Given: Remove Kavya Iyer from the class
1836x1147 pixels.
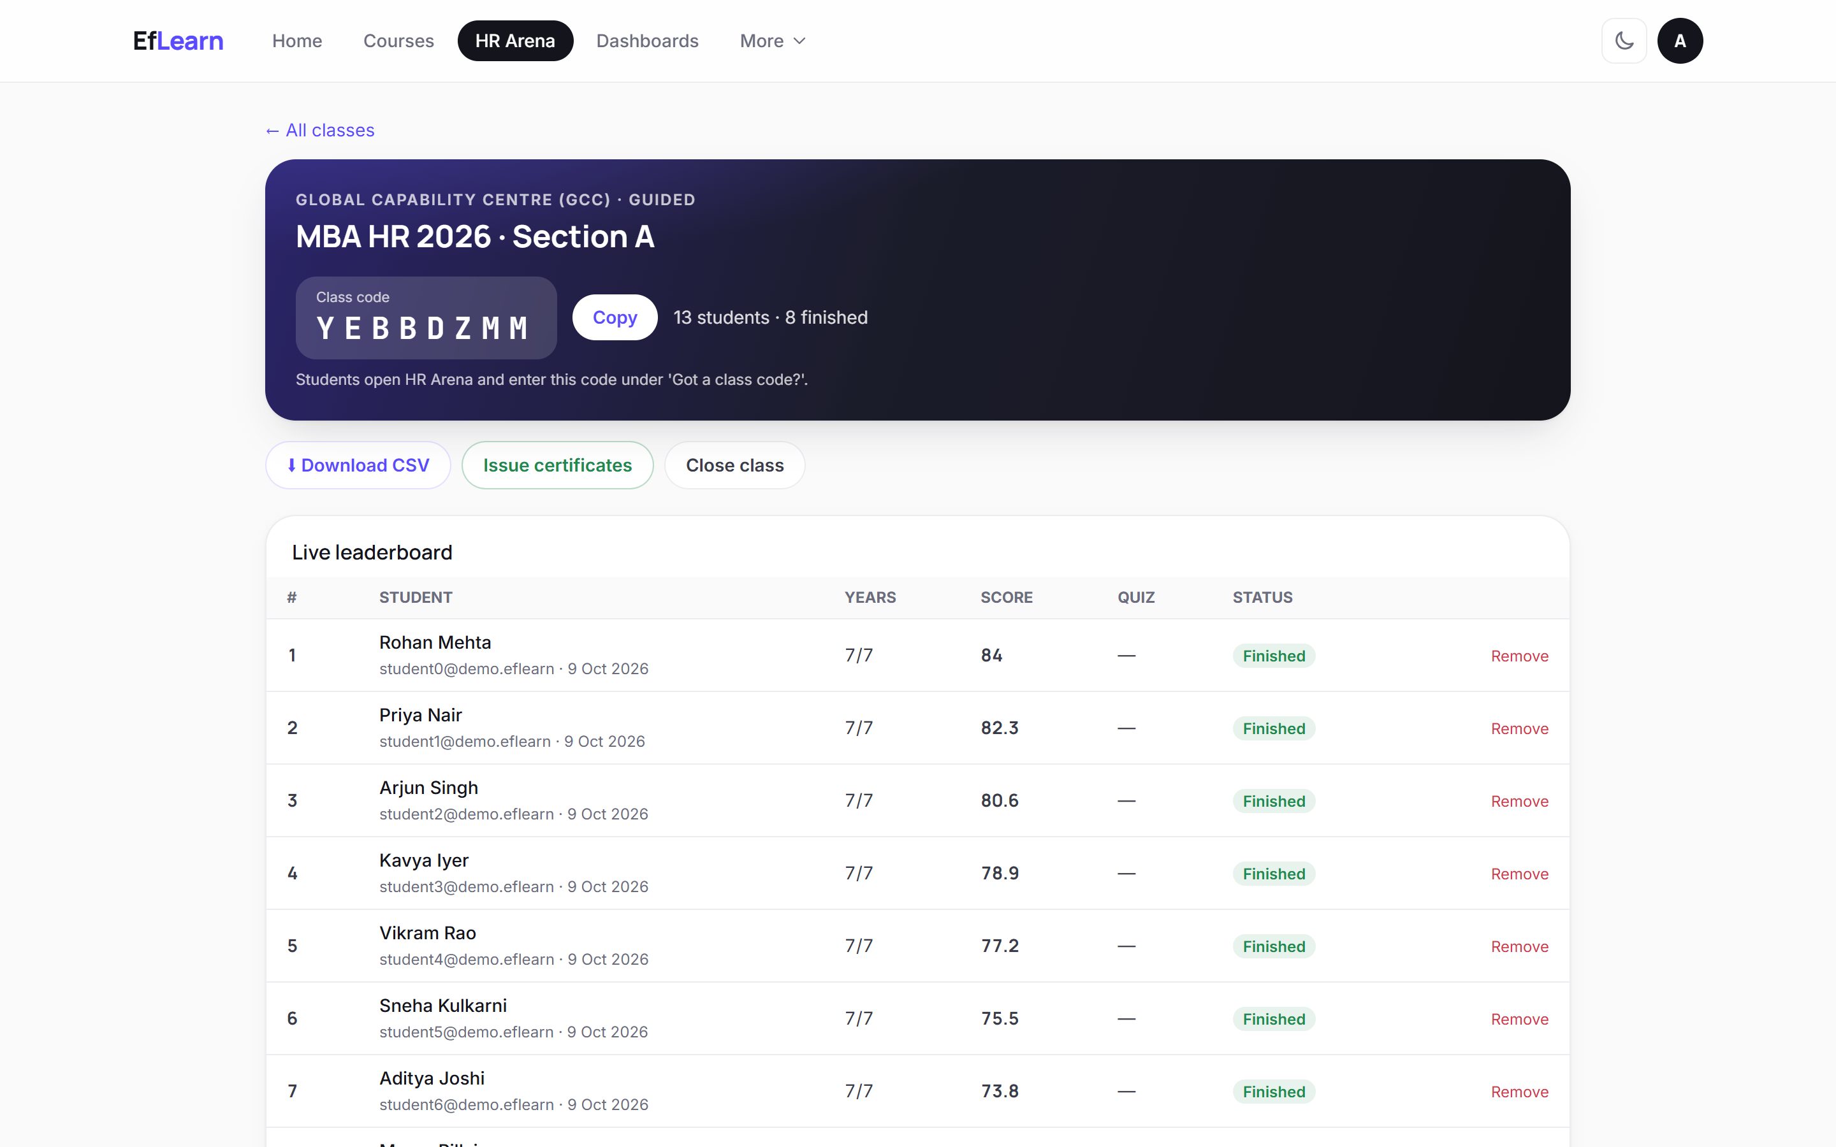Looking at the screenshot, I should click(1520, 874).
